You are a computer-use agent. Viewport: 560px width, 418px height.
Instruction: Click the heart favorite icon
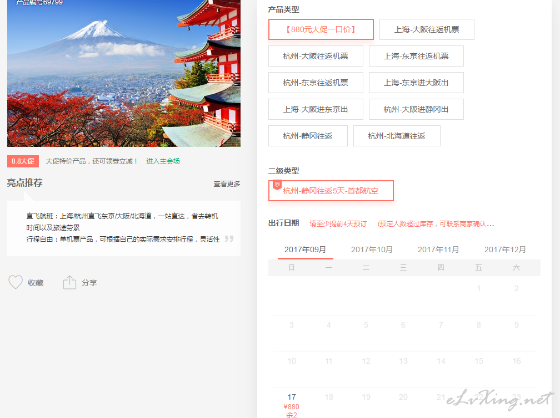pos(16,282)
